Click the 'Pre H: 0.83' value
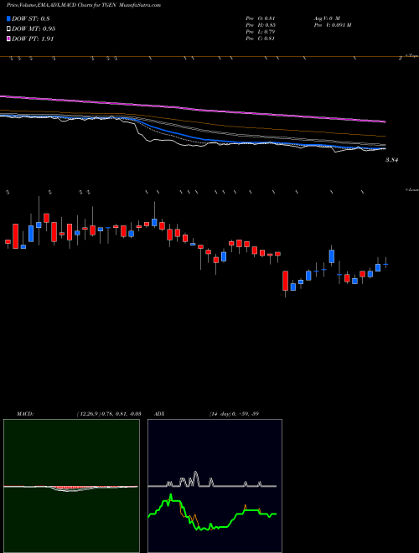419x553 pixels. tap(261, 25)
